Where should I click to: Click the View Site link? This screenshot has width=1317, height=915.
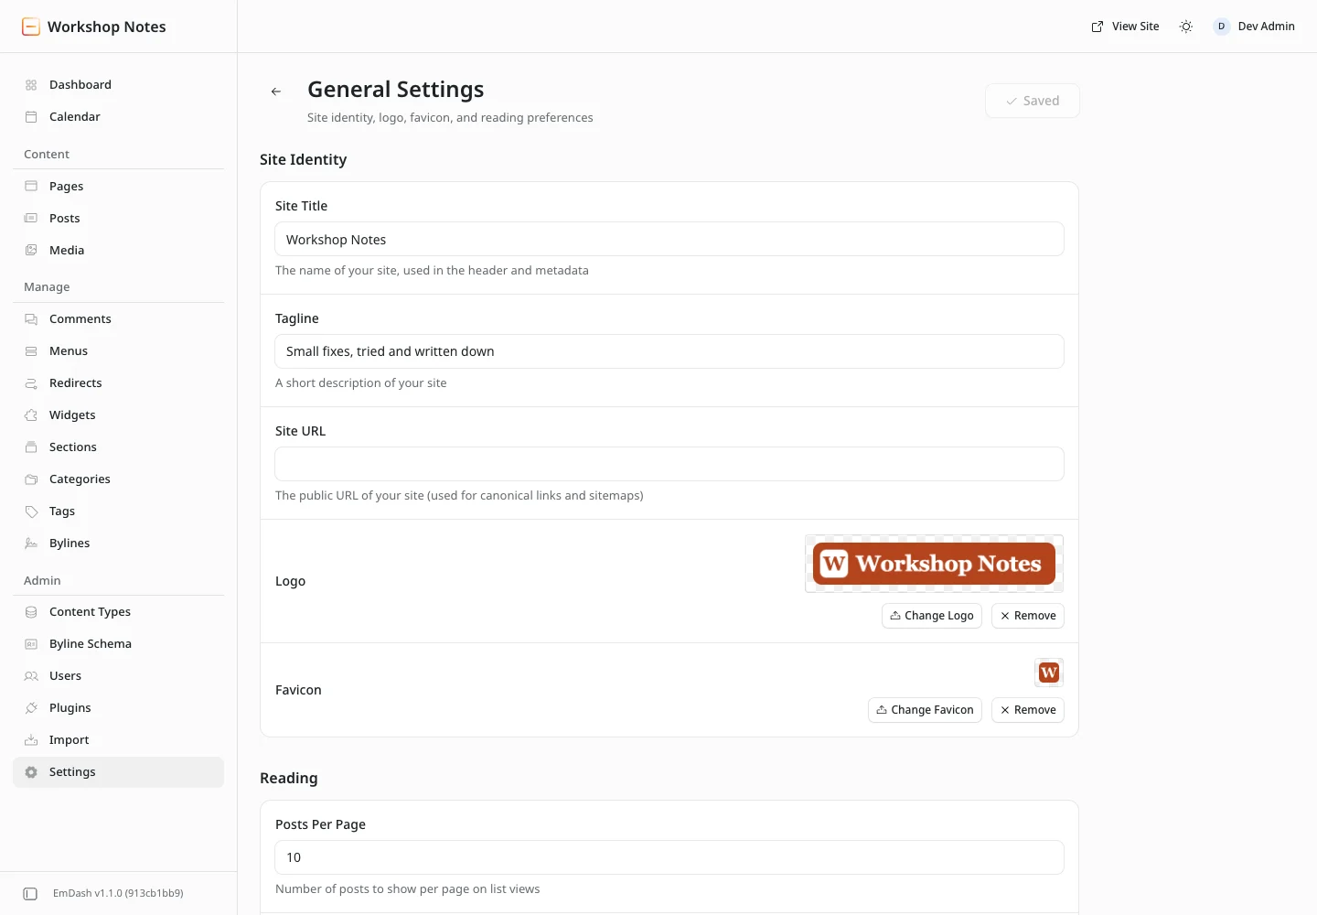pyautogui.click(x=1125, y=27)
